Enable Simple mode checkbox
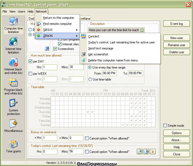This screenshot has width=193, height=166. [165, 125]
